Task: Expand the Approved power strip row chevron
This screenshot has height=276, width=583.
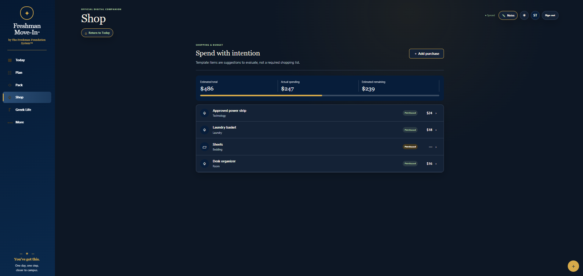Action: tap(436, 113)
